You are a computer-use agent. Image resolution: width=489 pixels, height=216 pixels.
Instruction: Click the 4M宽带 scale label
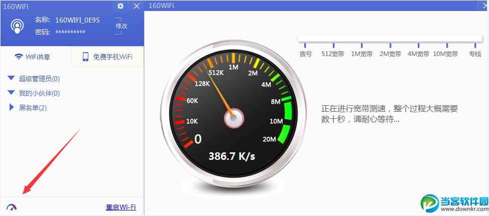point(419,54)
